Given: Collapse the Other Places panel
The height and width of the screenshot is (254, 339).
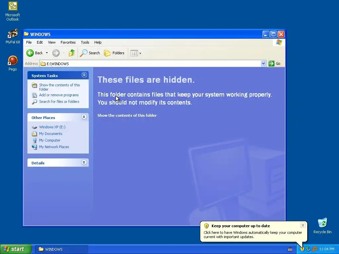Looking at the screenshot, I should point(84,117).
